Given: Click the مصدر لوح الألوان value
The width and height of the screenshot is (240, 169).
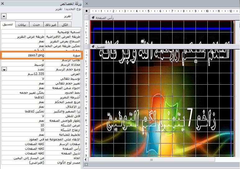Looking at the screenshot, I should 23,162.
